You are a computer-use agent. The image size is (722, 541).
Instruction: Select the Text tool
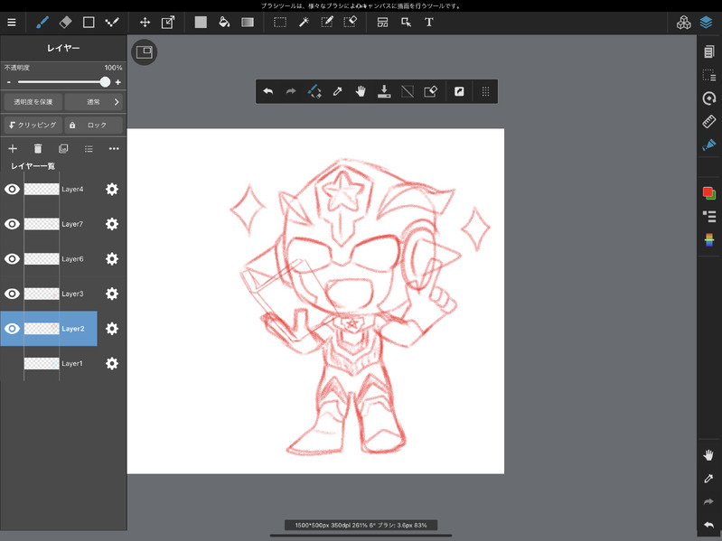coord(429,23)
